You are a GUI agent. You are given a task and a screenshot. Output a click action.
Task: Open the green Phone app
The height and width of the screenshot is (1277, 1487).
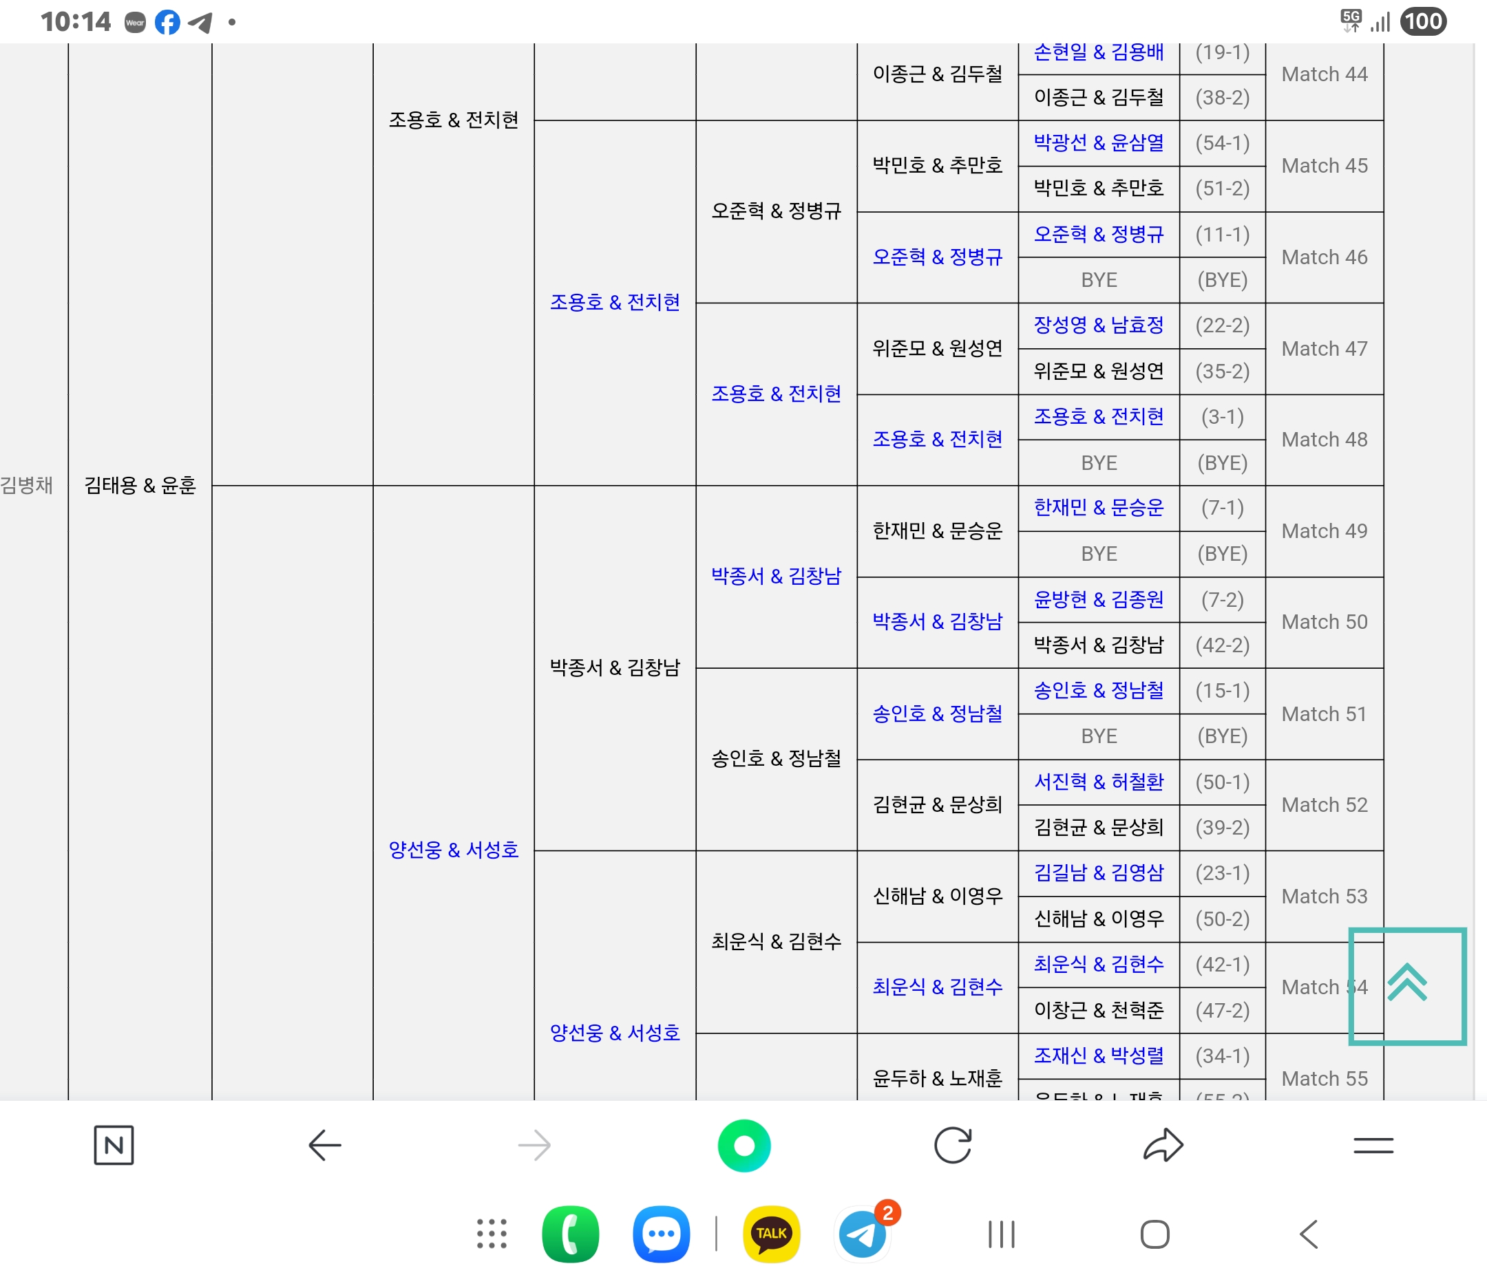point(570,1233)
